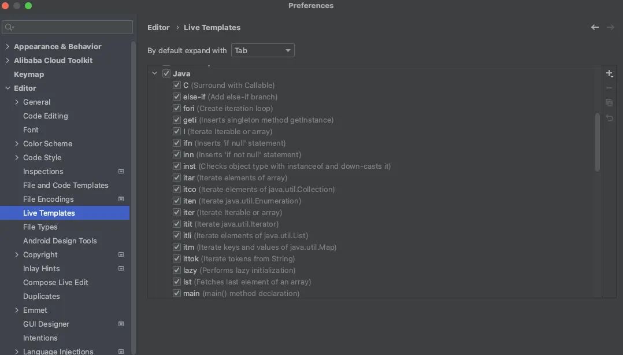Uncheck the fori template checkbox
The width and height of the screenshot is (623, 355).
tap(177, 108)
